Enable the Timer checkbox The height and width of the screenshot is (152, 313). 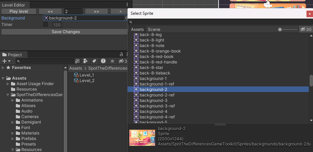(x=46, y=25)
